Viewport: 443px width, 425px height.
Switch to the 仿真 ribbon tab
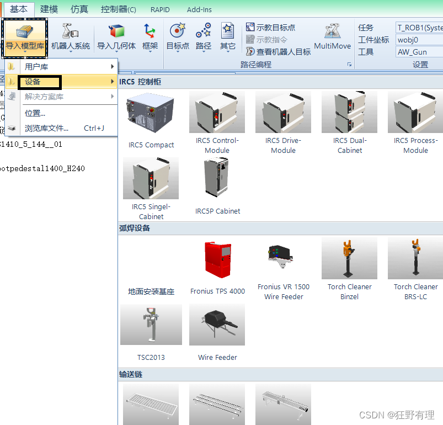tap(79, 9)
